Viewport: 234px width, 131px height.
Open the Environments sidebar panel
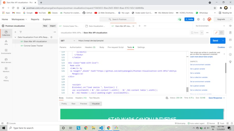[6, 51]
